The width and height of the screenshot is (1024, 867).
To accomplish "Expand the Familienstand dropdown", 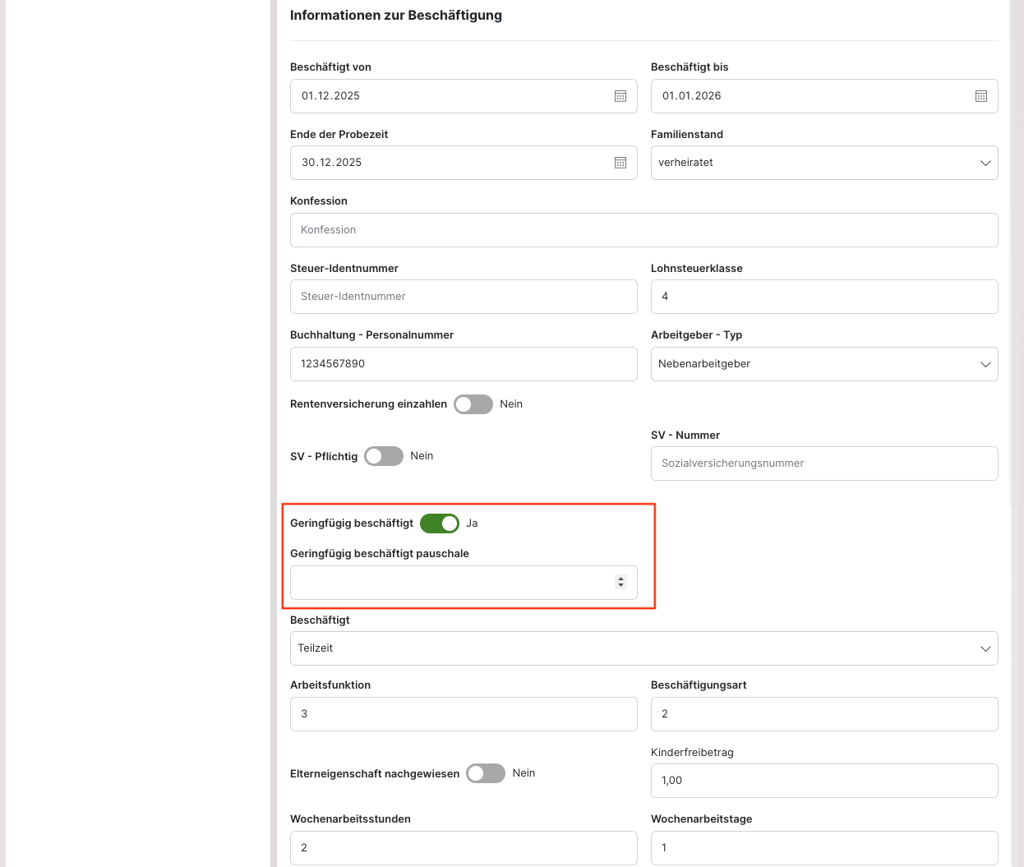I will coord(824,163).
